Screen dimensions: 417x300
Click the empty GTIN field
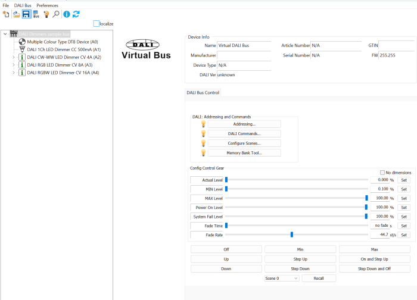[x=396, y=45]
